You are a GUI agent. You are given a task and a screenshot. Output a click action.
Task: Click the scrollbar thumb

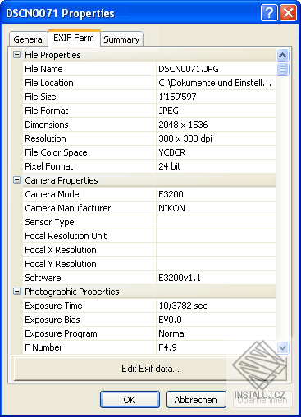(x=282, y=69)
